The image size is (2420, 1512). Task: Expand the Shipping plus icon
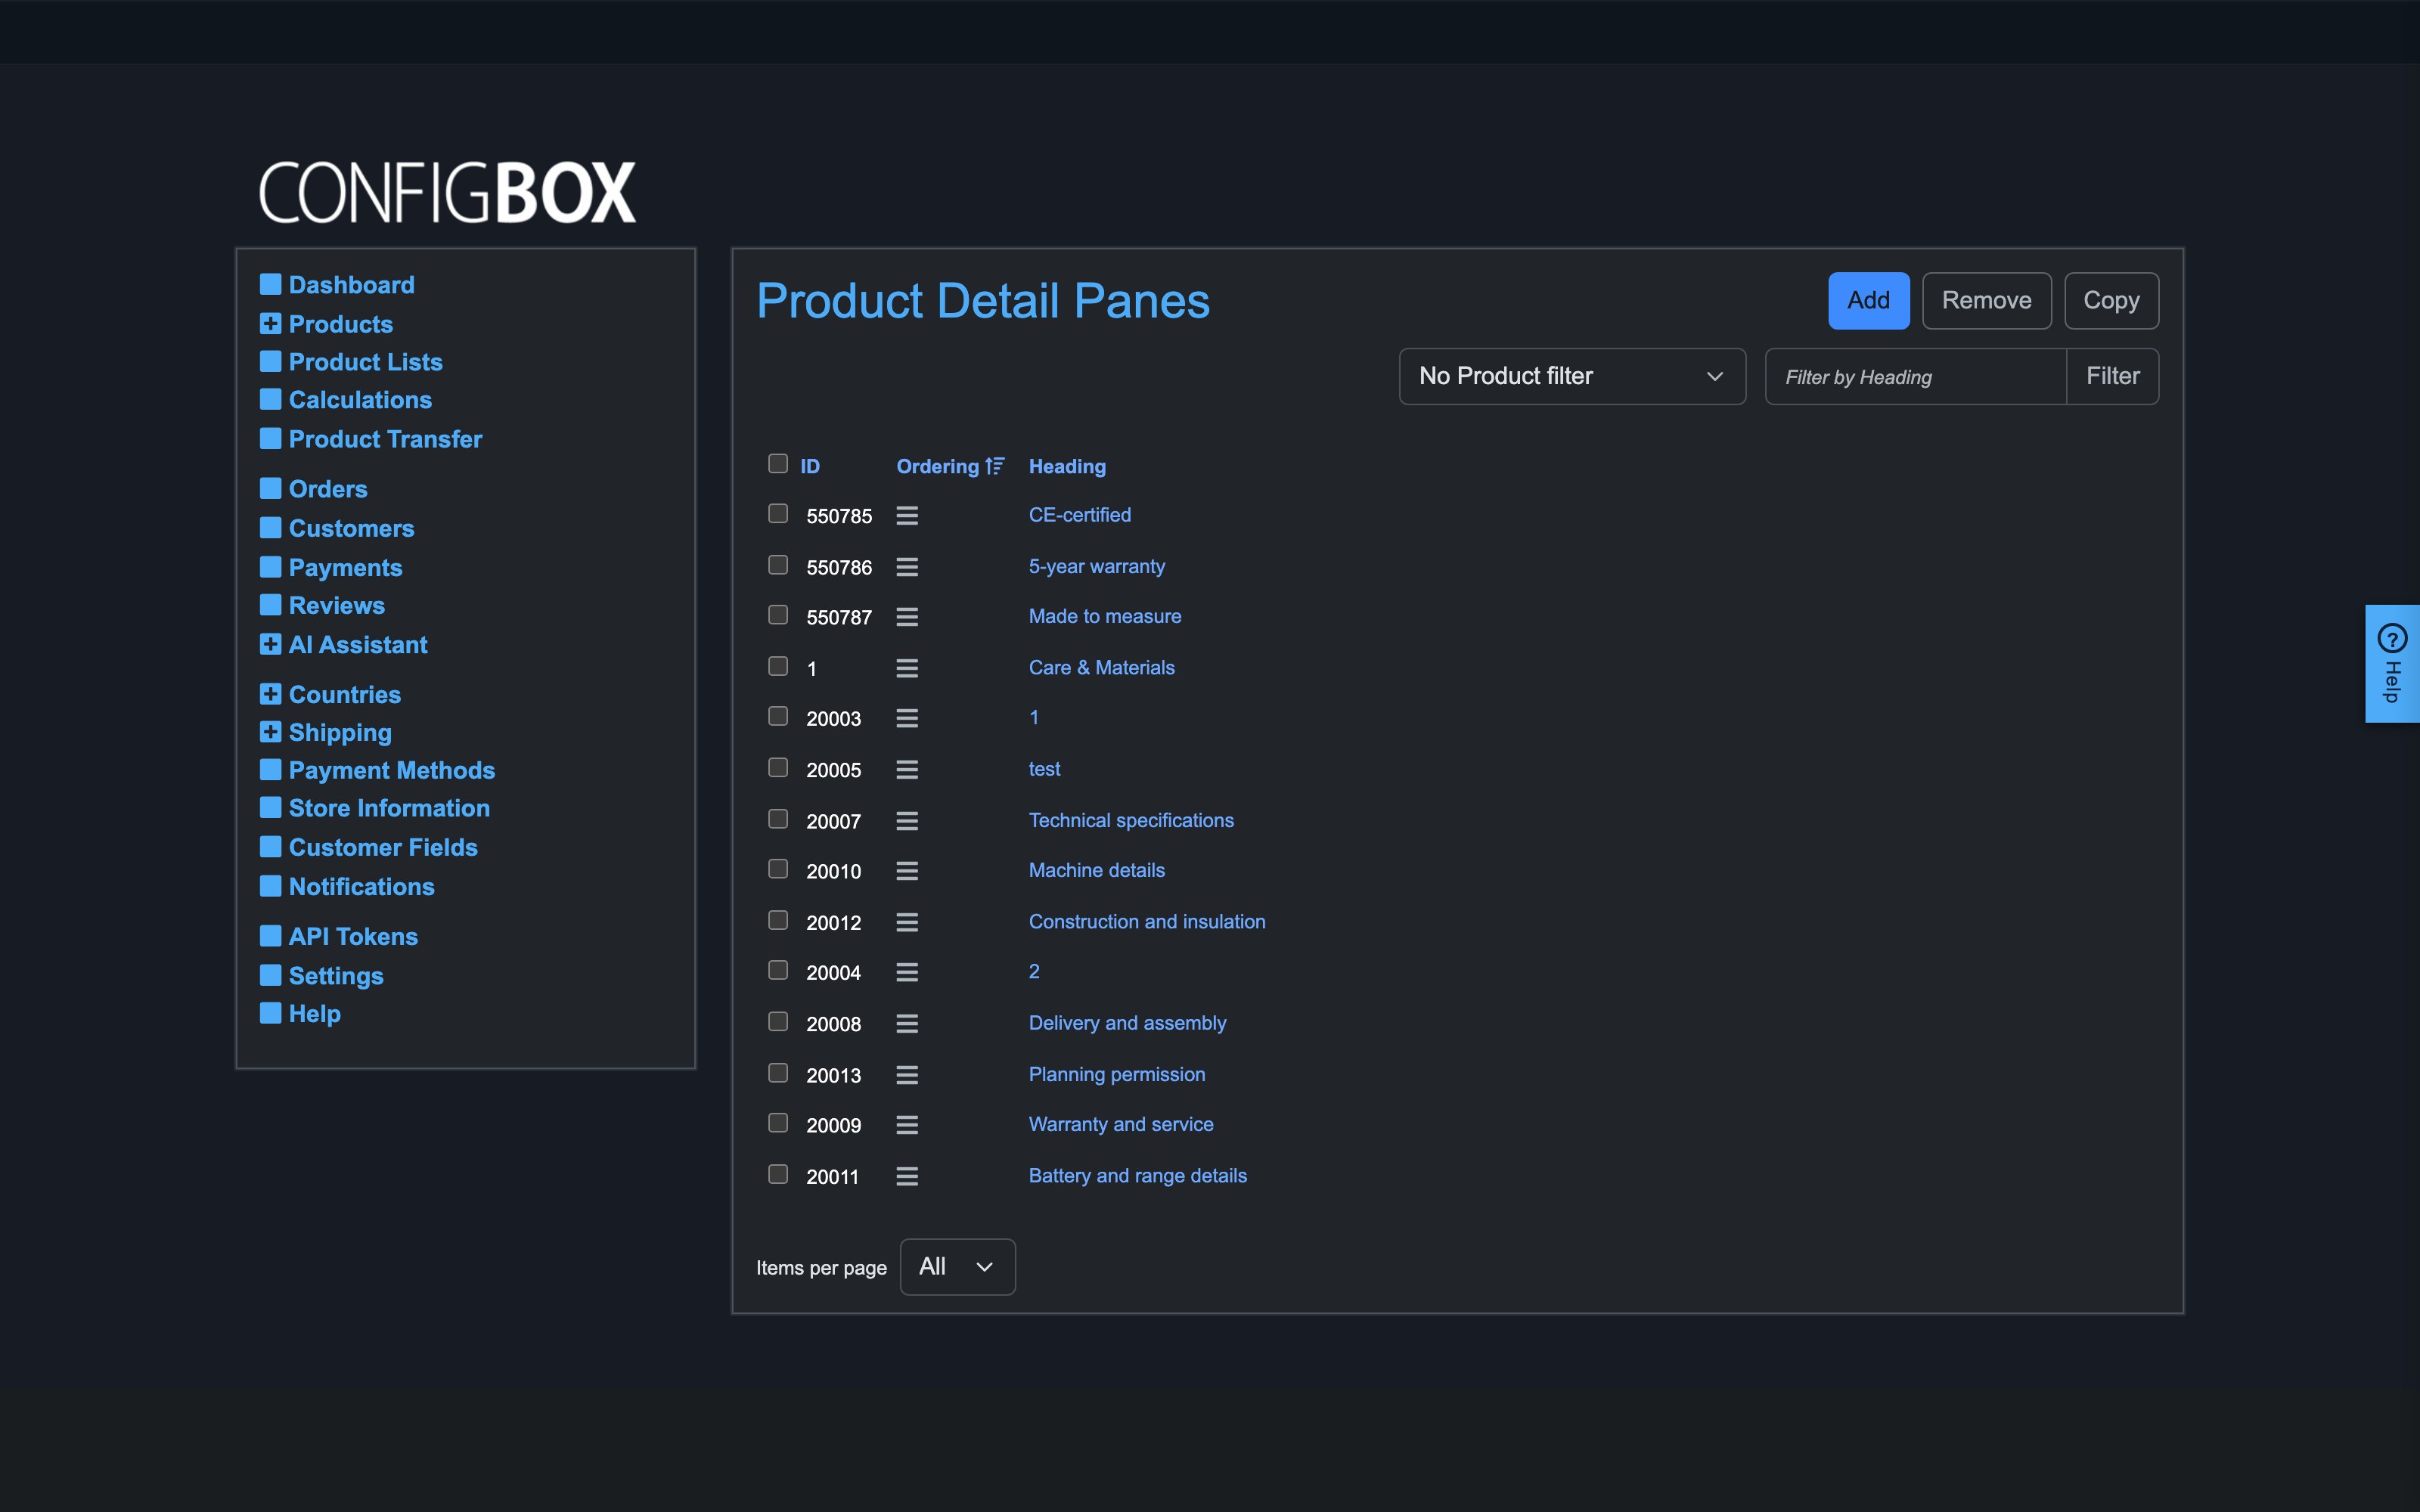click(x=270, y=732)
